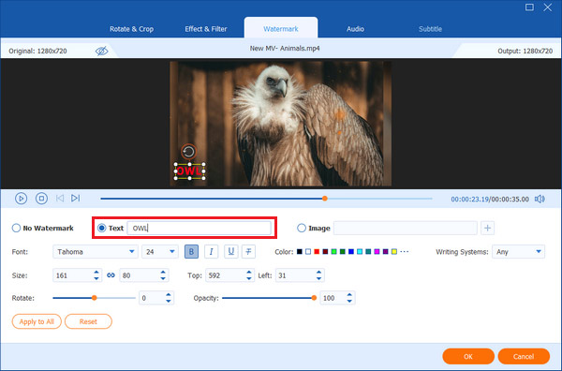Maximize the editor window
Image resolution: width=562 pixels, height=371 pixels.
pyautogui.click(x=529, y=7)
